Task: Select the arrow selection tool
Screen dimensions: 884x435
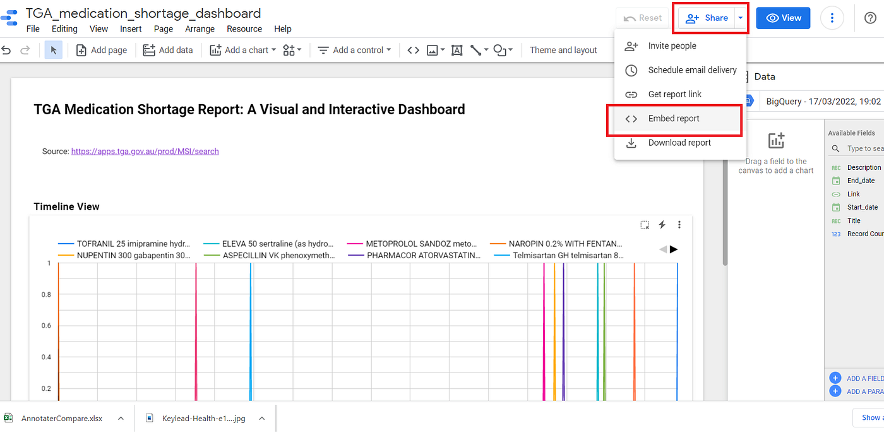Action: pyautogui.click(x=53, y=50)
